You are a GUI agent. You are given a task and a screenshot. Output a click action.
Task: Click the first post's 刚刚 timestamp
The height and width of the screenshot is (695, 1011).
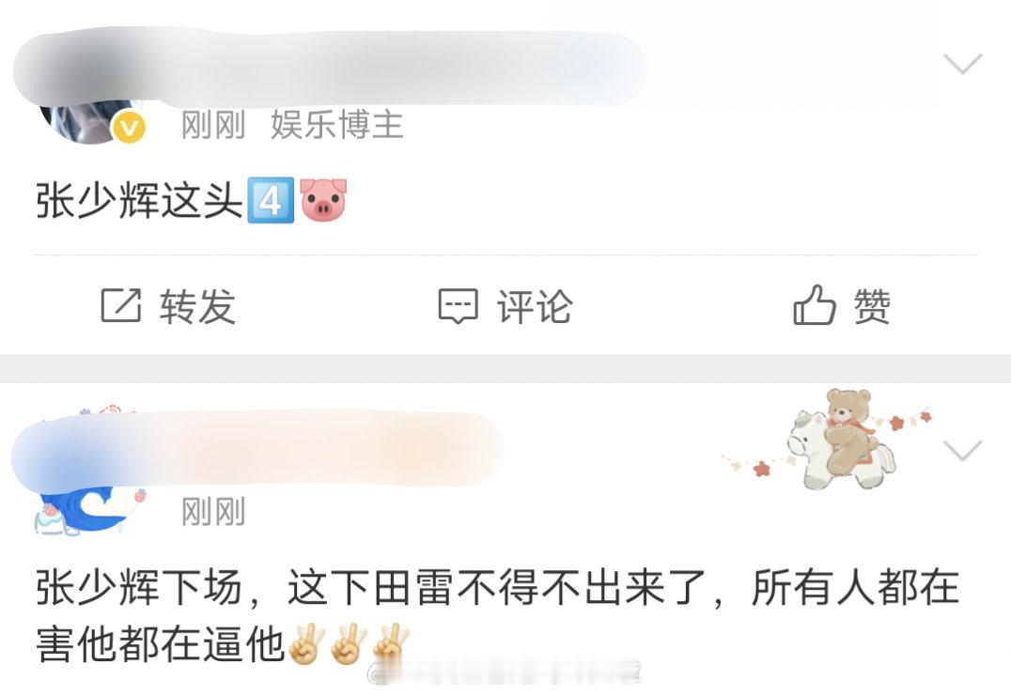point(213,125)
